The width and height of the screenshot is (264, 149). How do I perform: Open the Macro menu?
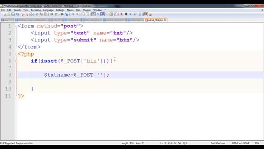click(x=70, y=10)
